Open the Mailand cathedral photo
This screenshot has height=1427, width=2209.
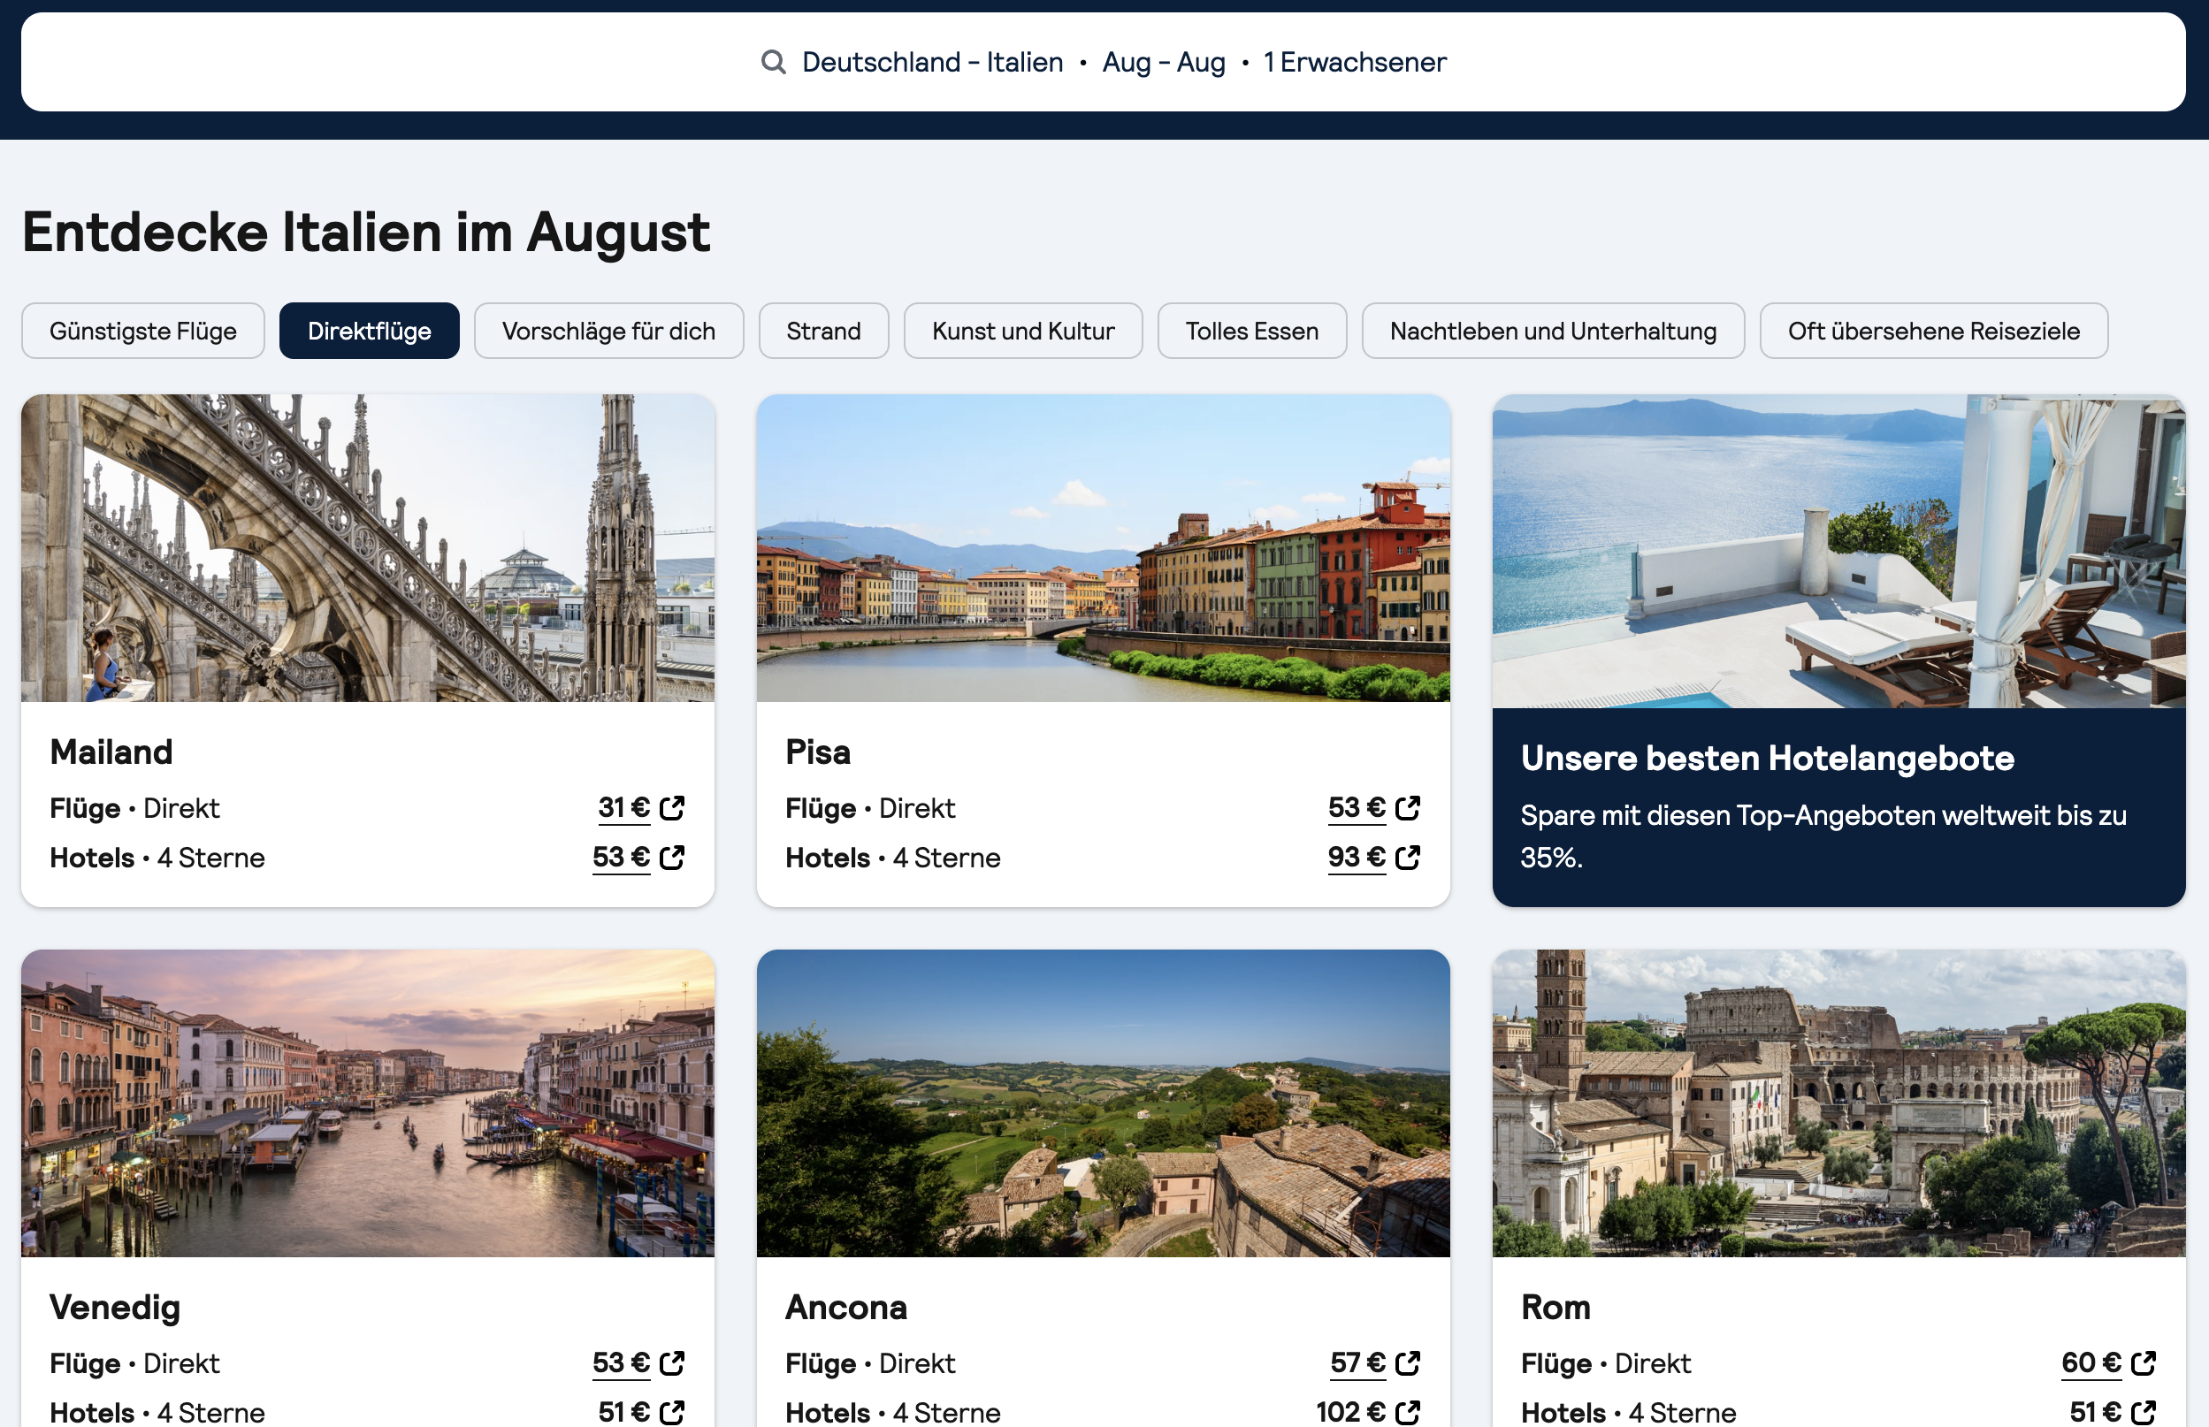pos(368,548)
